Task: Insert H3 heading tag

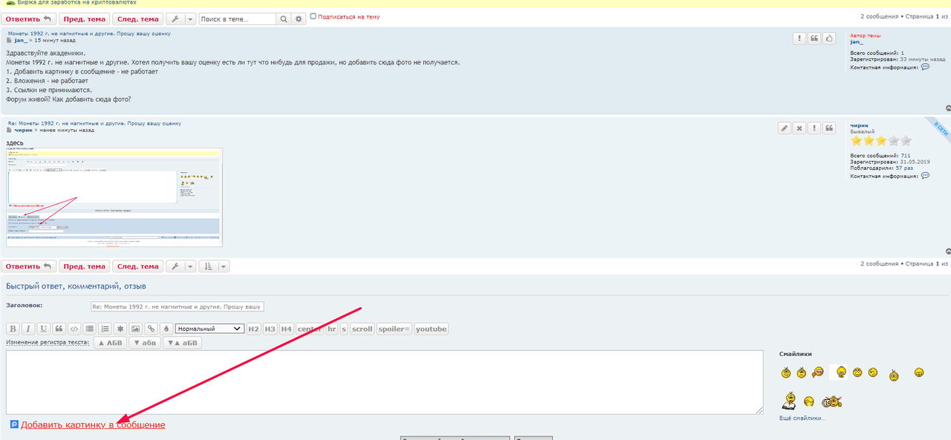Action: click(270, 329)
